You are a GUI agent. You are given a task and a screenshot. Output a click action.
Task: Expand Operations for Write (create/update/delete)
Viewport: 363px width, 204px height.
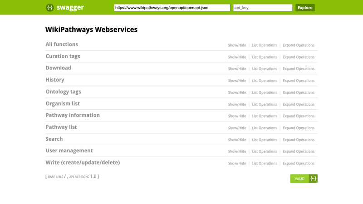point(299,163)
